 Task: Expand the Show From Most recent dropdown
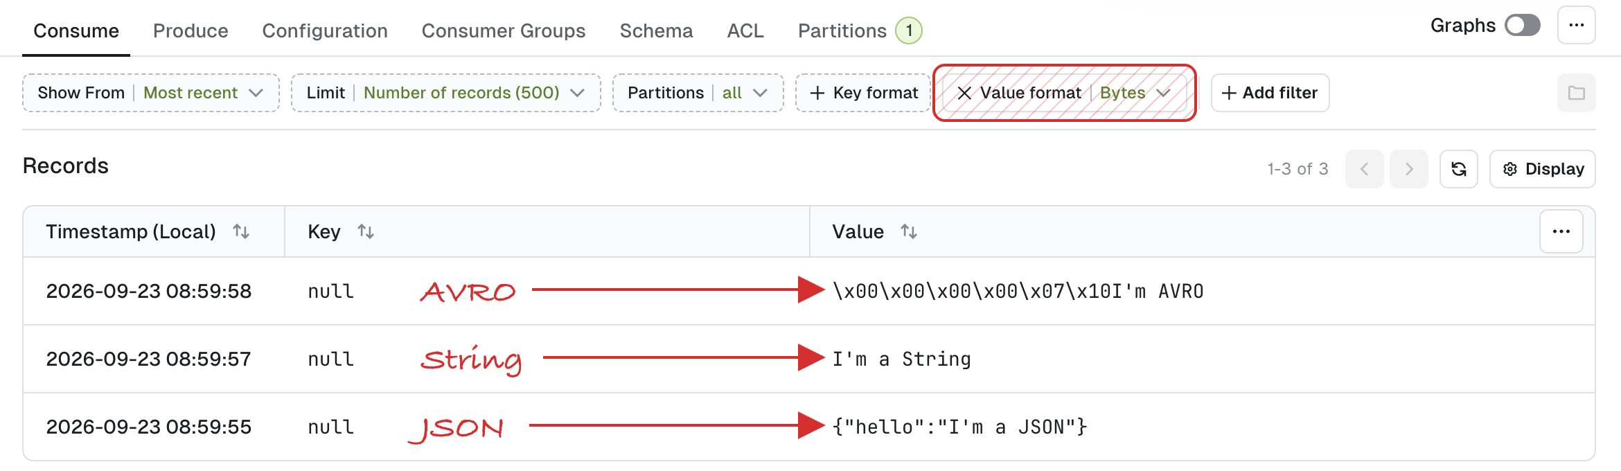coord(151,93)
